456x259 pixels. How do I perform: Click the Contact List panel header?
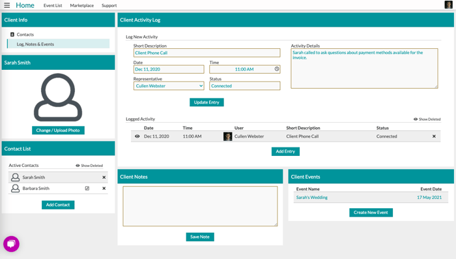coord(58,149)
